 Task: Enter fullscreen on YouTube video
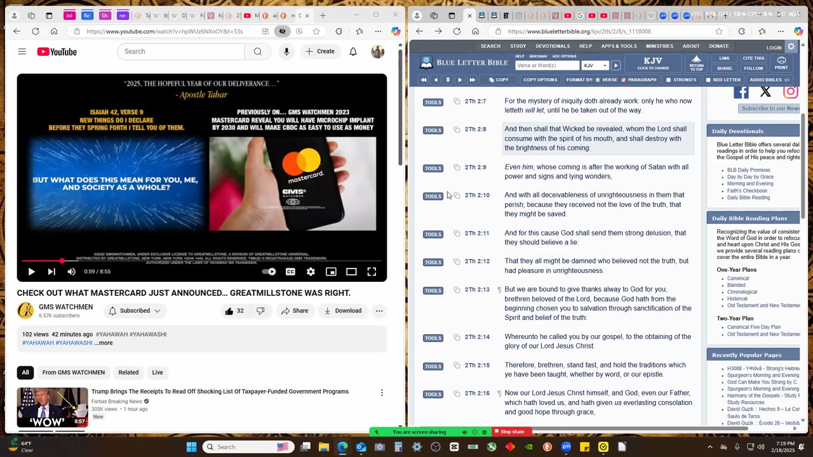coord(372,272)
